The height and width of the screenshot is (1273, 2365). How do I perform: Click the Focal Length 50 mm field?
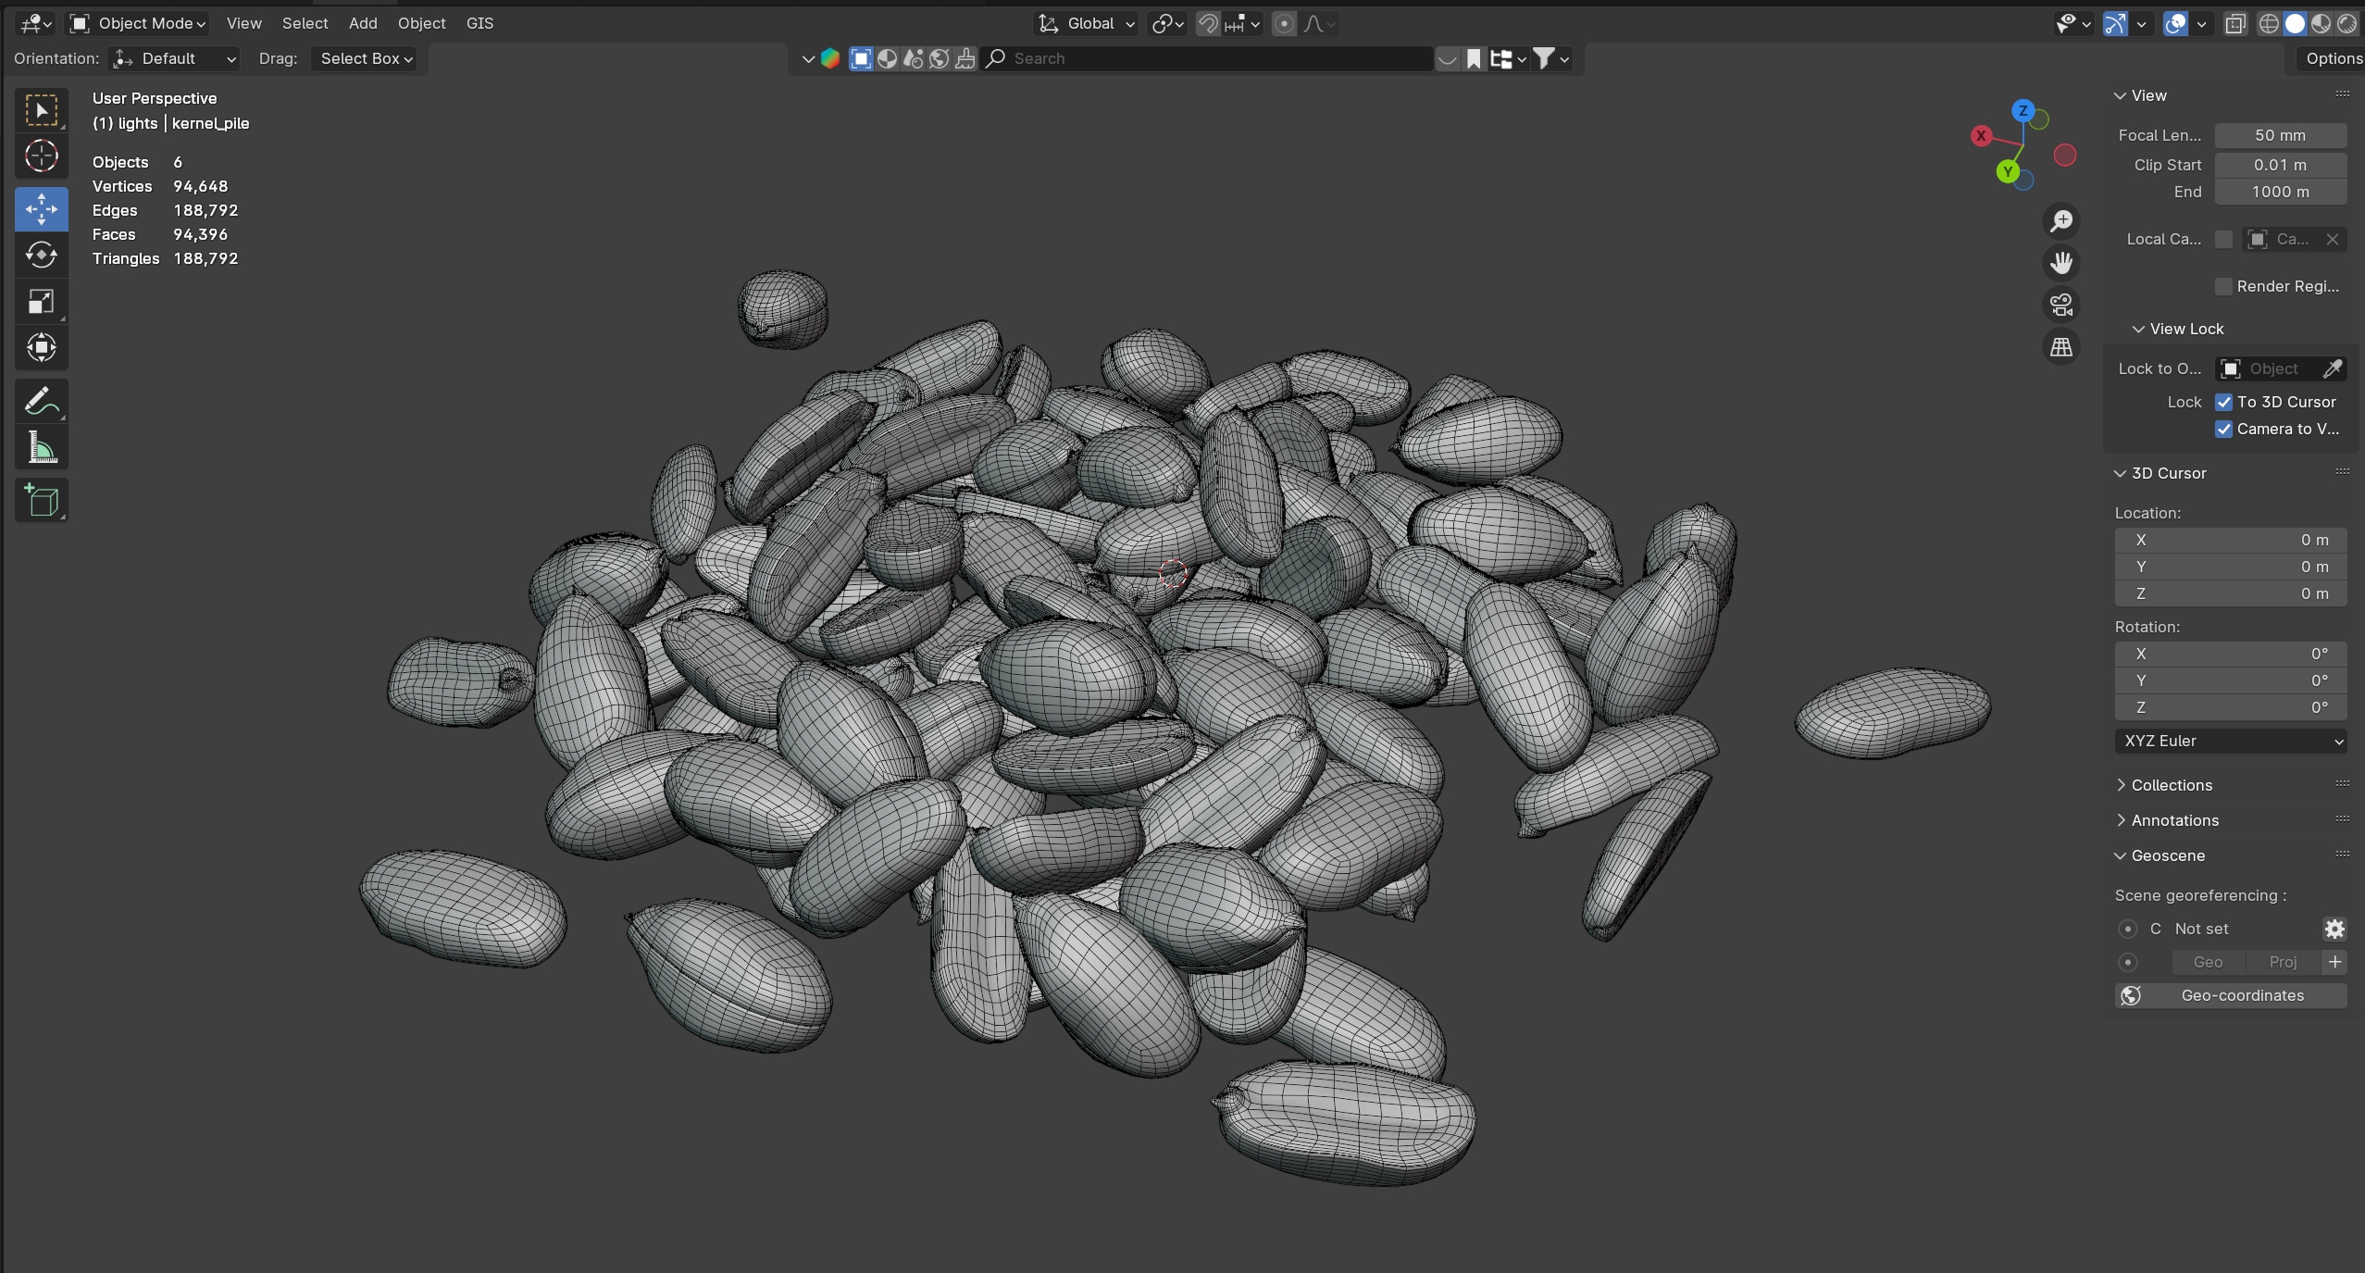click(x=2280, y=135)
